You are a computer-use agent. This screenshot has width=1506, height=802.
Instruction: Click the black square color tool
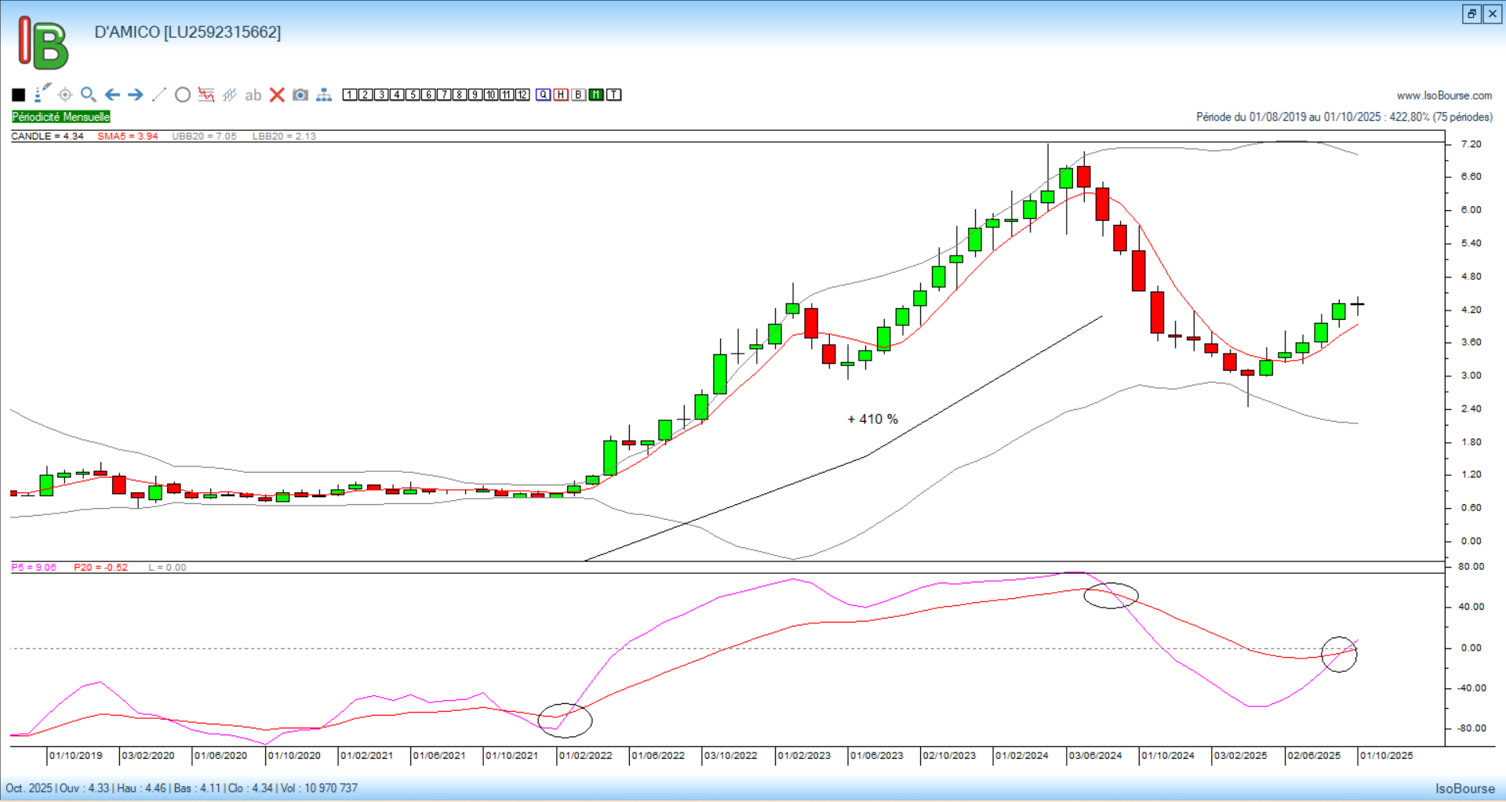click(x=19, y=95)
